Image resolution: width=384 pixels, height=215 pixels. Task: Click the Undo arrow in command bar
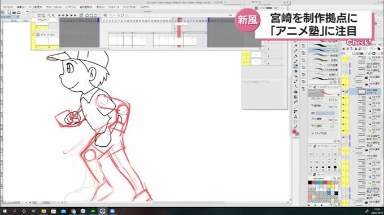click(x=28, y=12)
